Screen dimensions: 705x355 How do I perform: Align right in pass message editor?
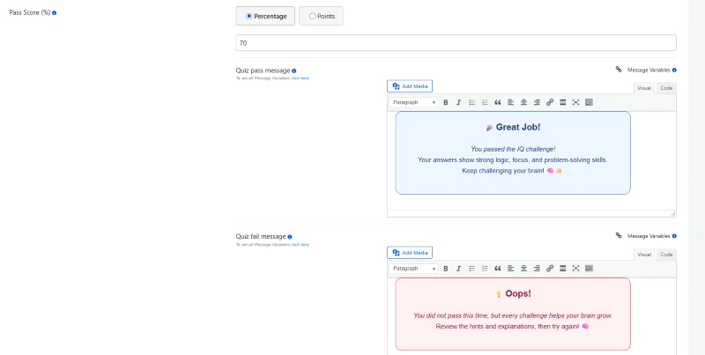[x=537, y=102]
